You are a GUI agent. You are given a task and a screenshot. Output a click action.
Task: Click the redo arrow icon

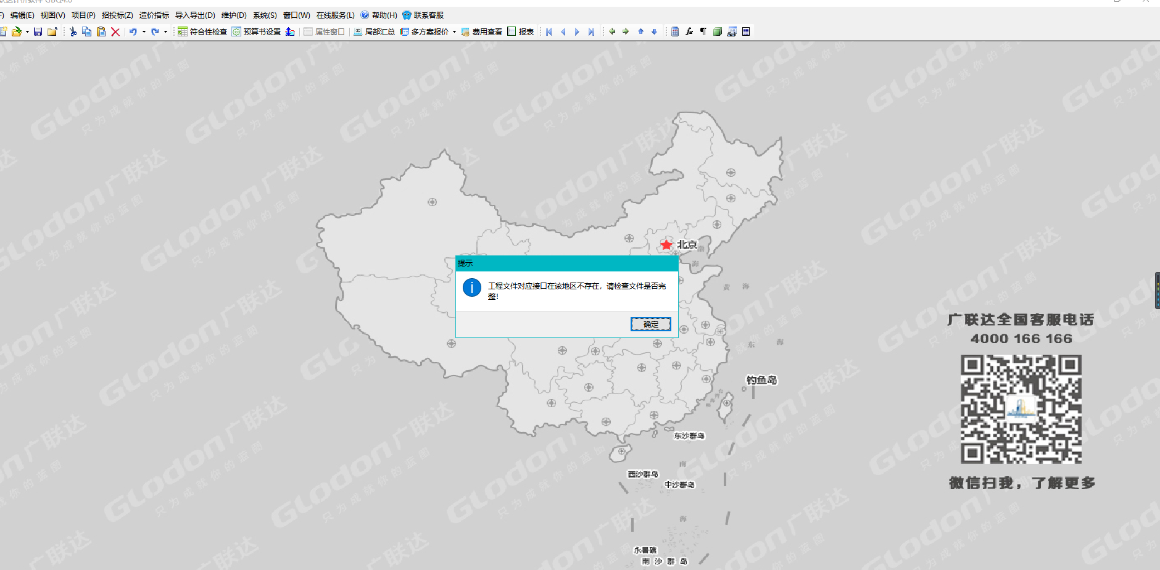click(x=155, y=31)
